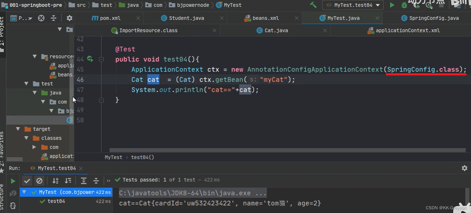Toggle show passed tests checkmark button
The height and width of the screenshot is (213, 471).
click(x=27, y=181)
